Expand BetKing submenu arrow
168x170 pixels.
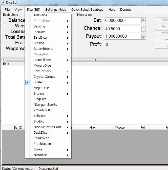[x=68, y=27]
